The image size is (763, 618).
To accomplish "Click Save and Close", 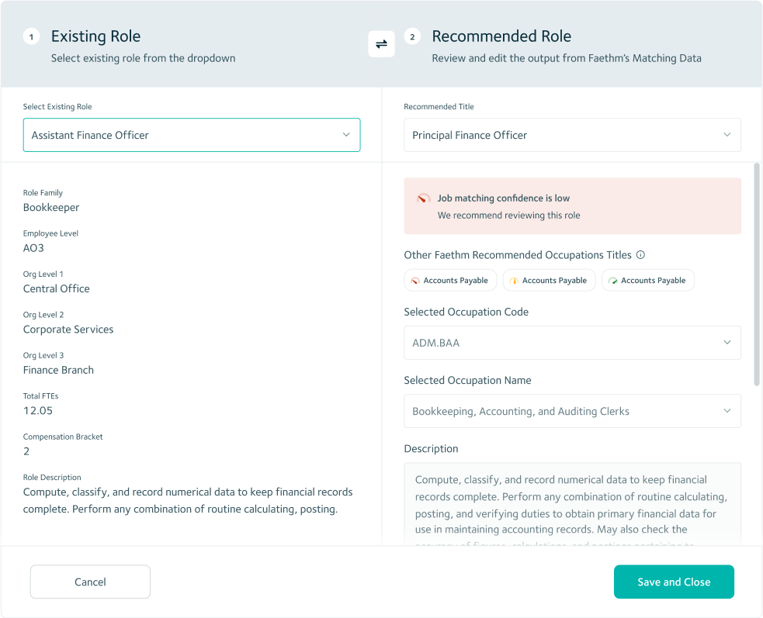I will (673, 582).
